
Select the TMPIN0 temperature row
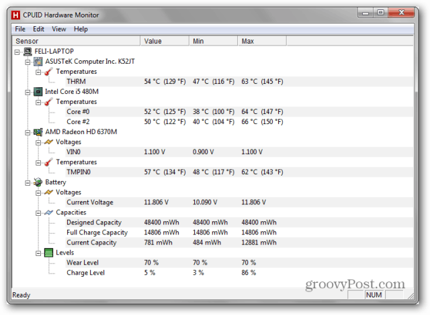coord(239,172)
